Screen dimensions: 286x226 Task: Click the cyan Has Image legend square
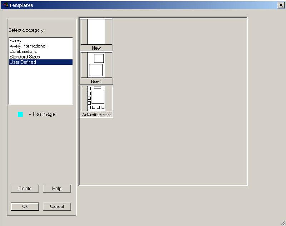click(x=20, y=114)
